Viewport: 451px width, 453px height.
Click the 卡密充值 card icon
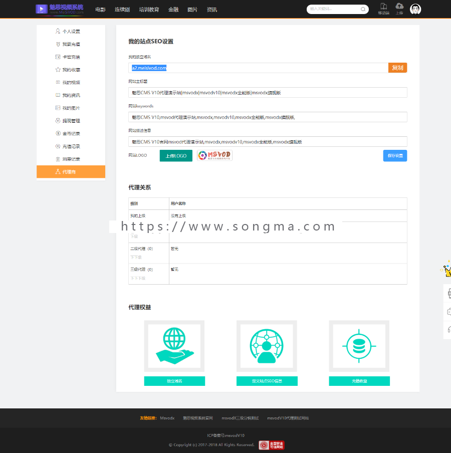58,57
